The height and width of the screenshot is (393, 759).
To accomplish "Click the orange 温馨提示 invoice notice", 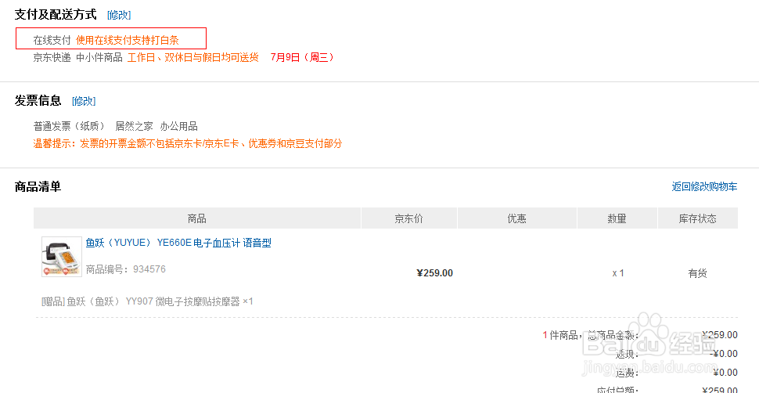I will pyautogui.click(x=187, y=143).
